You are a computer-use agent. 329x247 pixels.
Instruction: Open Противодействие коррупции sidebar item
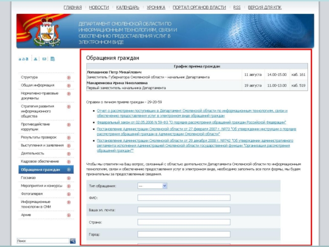coord(35,127)
